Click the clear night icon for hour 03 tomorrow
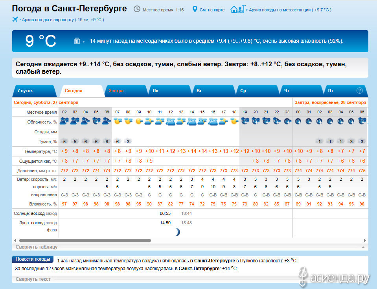Image resolution: width=377 pixels, height=289 pixels. click(x=330, y=122)
